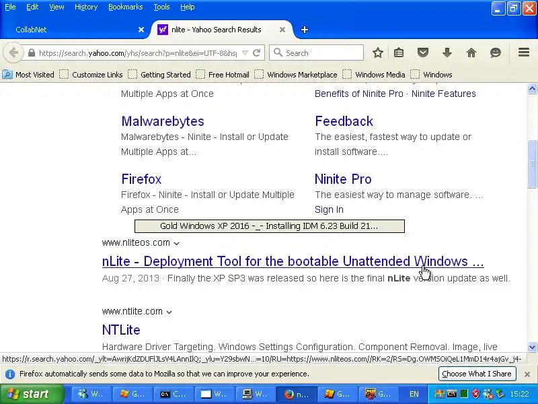Bookmark this page with the star icon

[x=378, y=53]
